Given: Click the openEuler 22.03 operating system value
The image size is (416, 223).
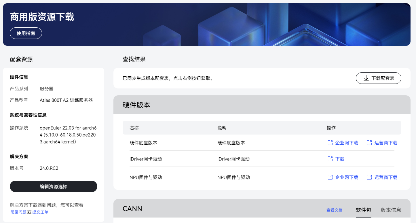Looking at the screenshot, I should click(68, 135).
